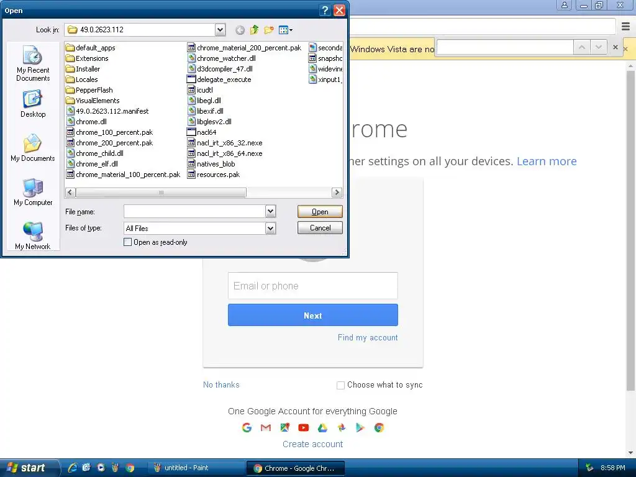Viewport: 636px width, 477px height.
Task: Expand the File name dropdown arrow
Action: 271,211
